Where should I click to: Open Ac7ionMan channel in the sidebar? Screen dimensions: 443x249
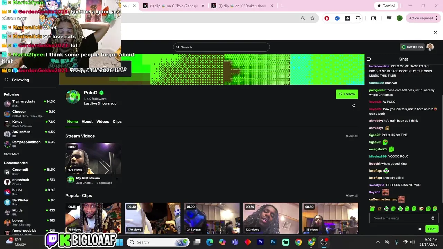pyautogui.click(x=29, y=134)
